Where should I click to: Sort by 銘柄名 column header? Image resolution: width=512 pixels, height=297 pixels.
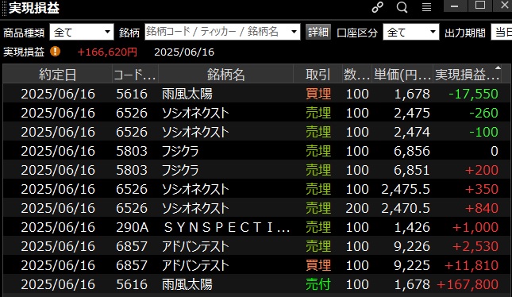[226, 75]
